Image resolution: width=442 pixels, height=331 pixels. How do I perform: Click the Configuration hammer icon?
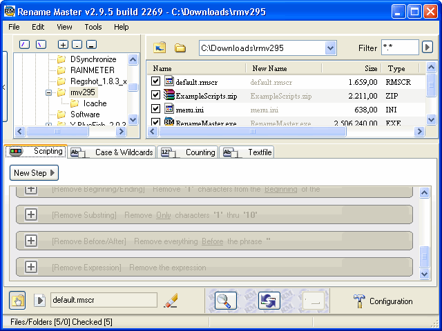(x=359, y=301)
